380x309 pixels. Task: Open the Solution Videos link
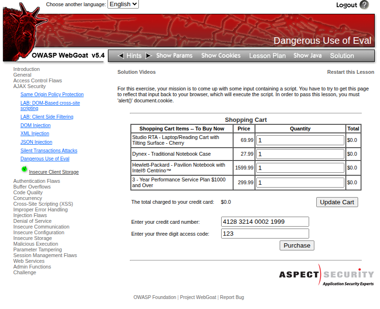136,72
